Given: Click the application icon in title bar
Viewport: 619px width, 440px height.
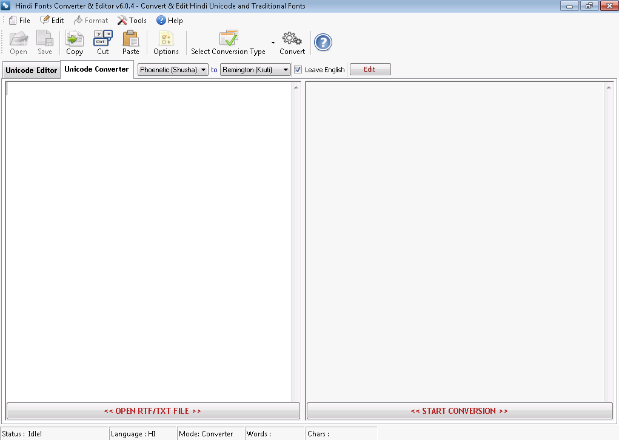Looking at the screenshot, I should pyautogui.click(x=5, y=5).
